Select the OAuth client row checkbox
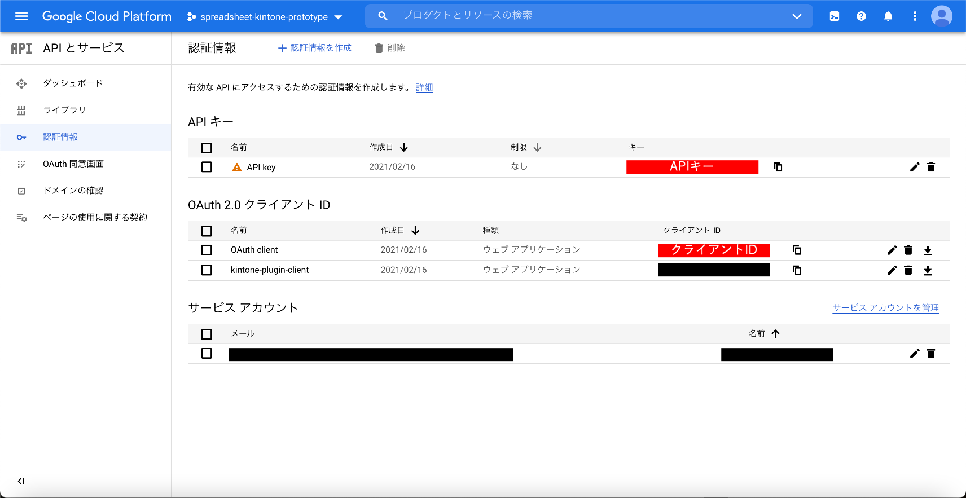Screen dimensions: 966x498 [x=207, y=250]
